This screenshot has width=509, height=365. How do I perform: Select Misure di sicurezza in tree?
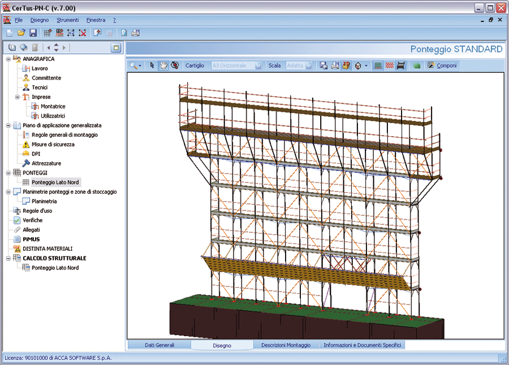(53, 144)
